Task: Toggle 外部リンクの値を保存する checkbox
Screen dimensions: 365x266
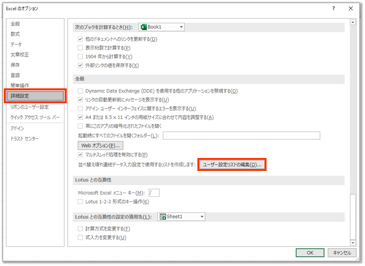Action: click(x=80, y=65)
